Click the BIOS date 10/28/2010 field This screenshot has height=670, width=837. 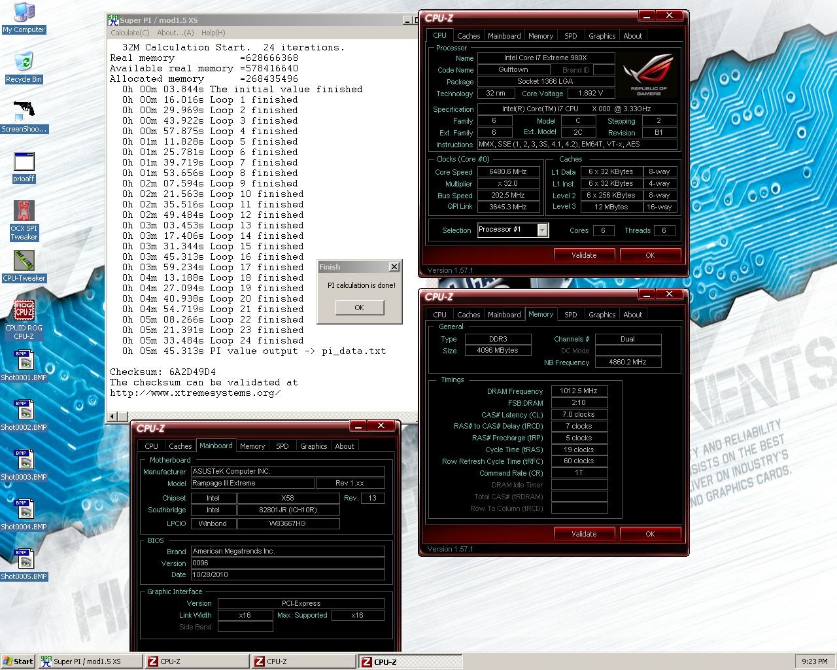tap(287, 574)
